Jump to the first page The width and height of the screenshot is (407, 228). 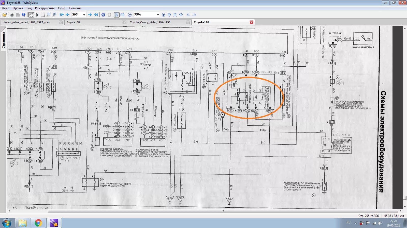click(62, 15)
